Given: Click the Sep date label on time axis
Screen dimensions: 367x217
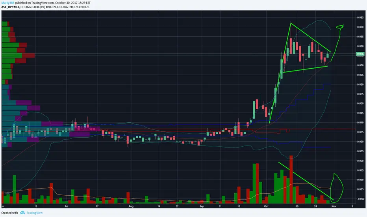Looking at the screenshot, I should coord(202,206).
